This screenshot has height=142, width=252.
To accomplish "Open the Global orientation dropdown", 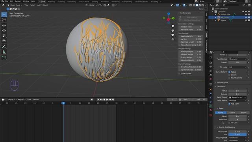I will tap(91, 5).
